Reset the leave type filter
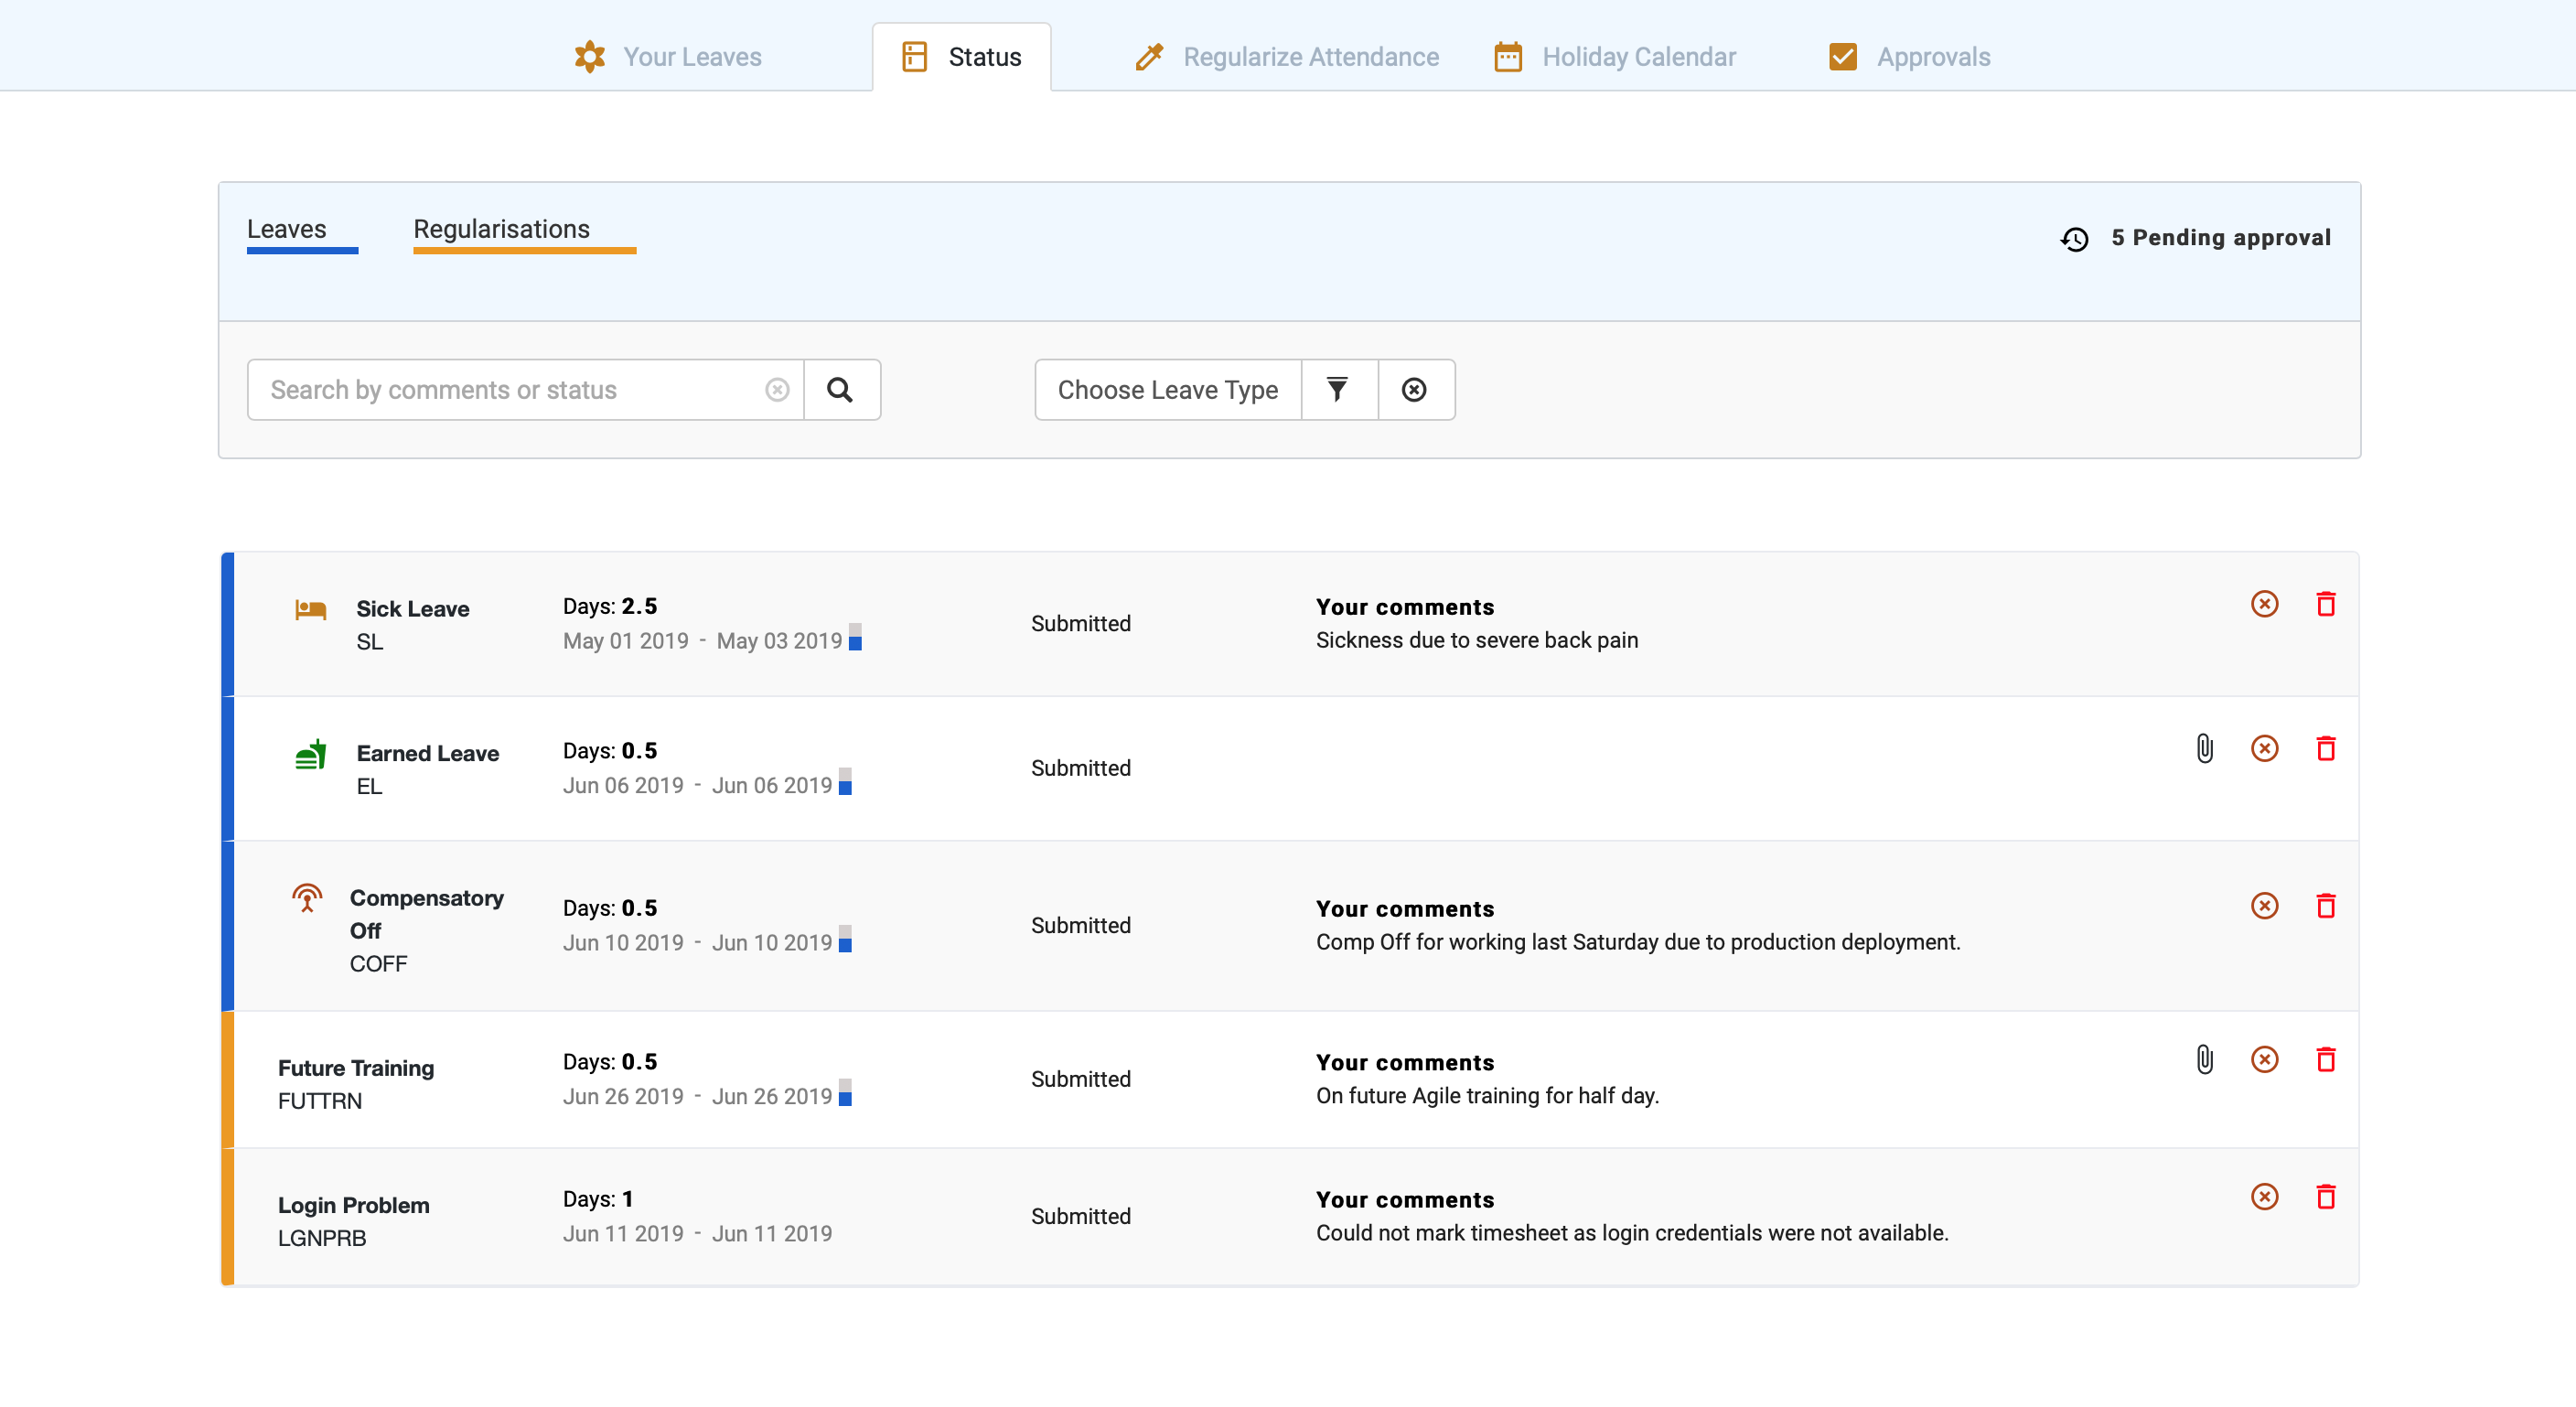The image size is (2576, 1407). (x=1415, y=390)
